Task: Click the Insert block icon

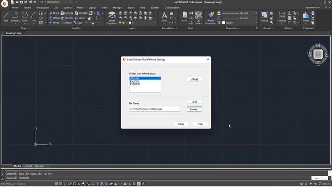Action: [x=184, y=17]
